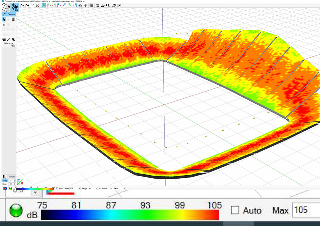Open the small Max level dropdown showing 105
320x226 pixels.
[75, 189]
